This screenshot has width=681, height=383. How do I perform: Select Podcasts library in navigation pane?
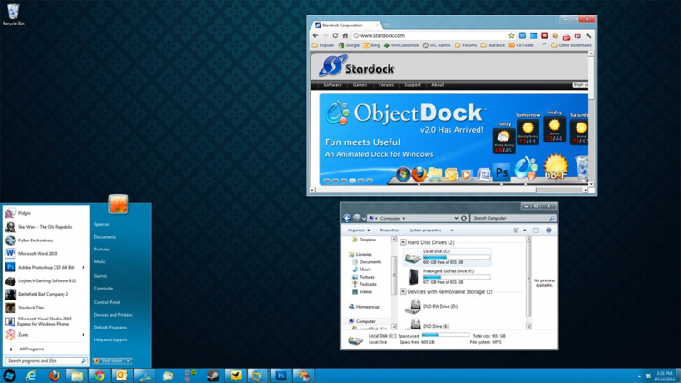point(364,284)
